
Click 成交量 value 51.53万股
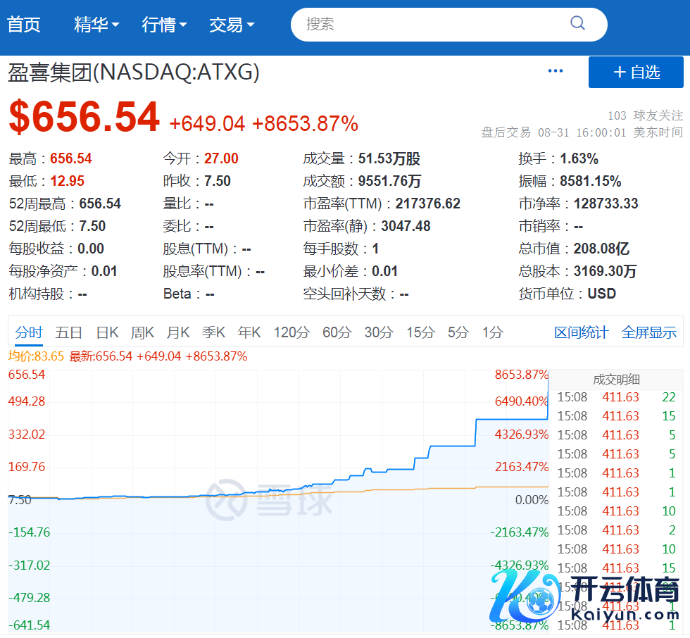pyautogui.click(x=389, y=158)
